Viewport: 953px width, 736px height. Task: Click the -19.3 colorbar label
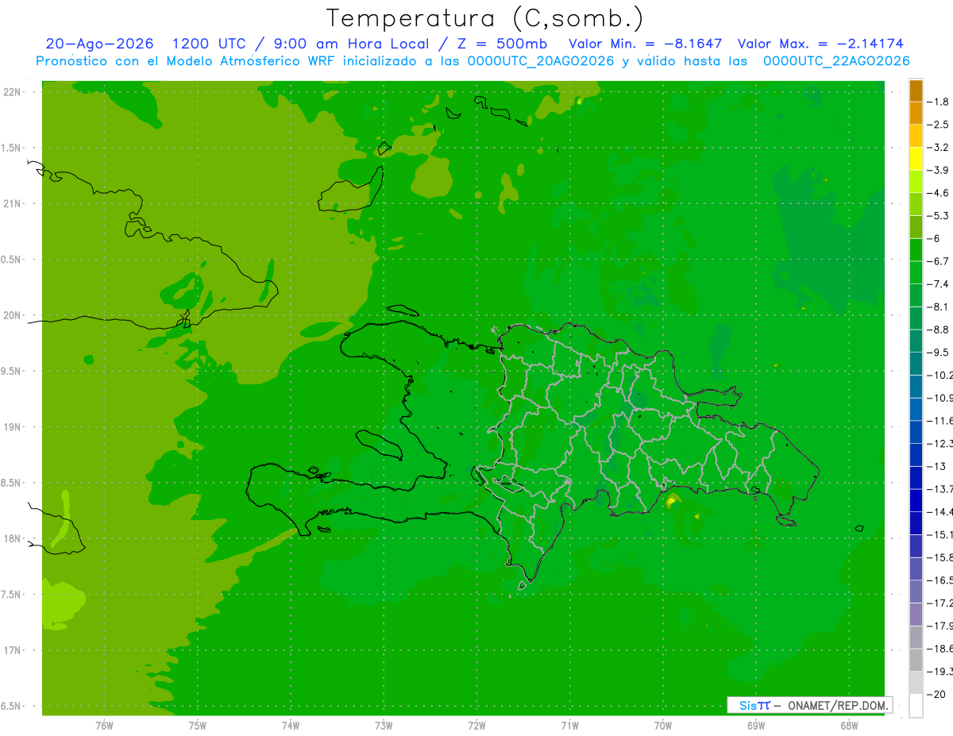(941, 672)
